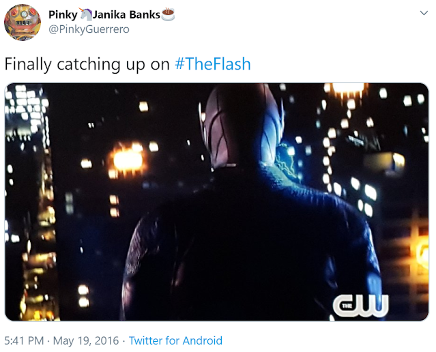Image resolution: width=436 pixels, height=352 pixels.
Task: Select the blue lightning emblem on the suit
Action: (x=287, y=161)
